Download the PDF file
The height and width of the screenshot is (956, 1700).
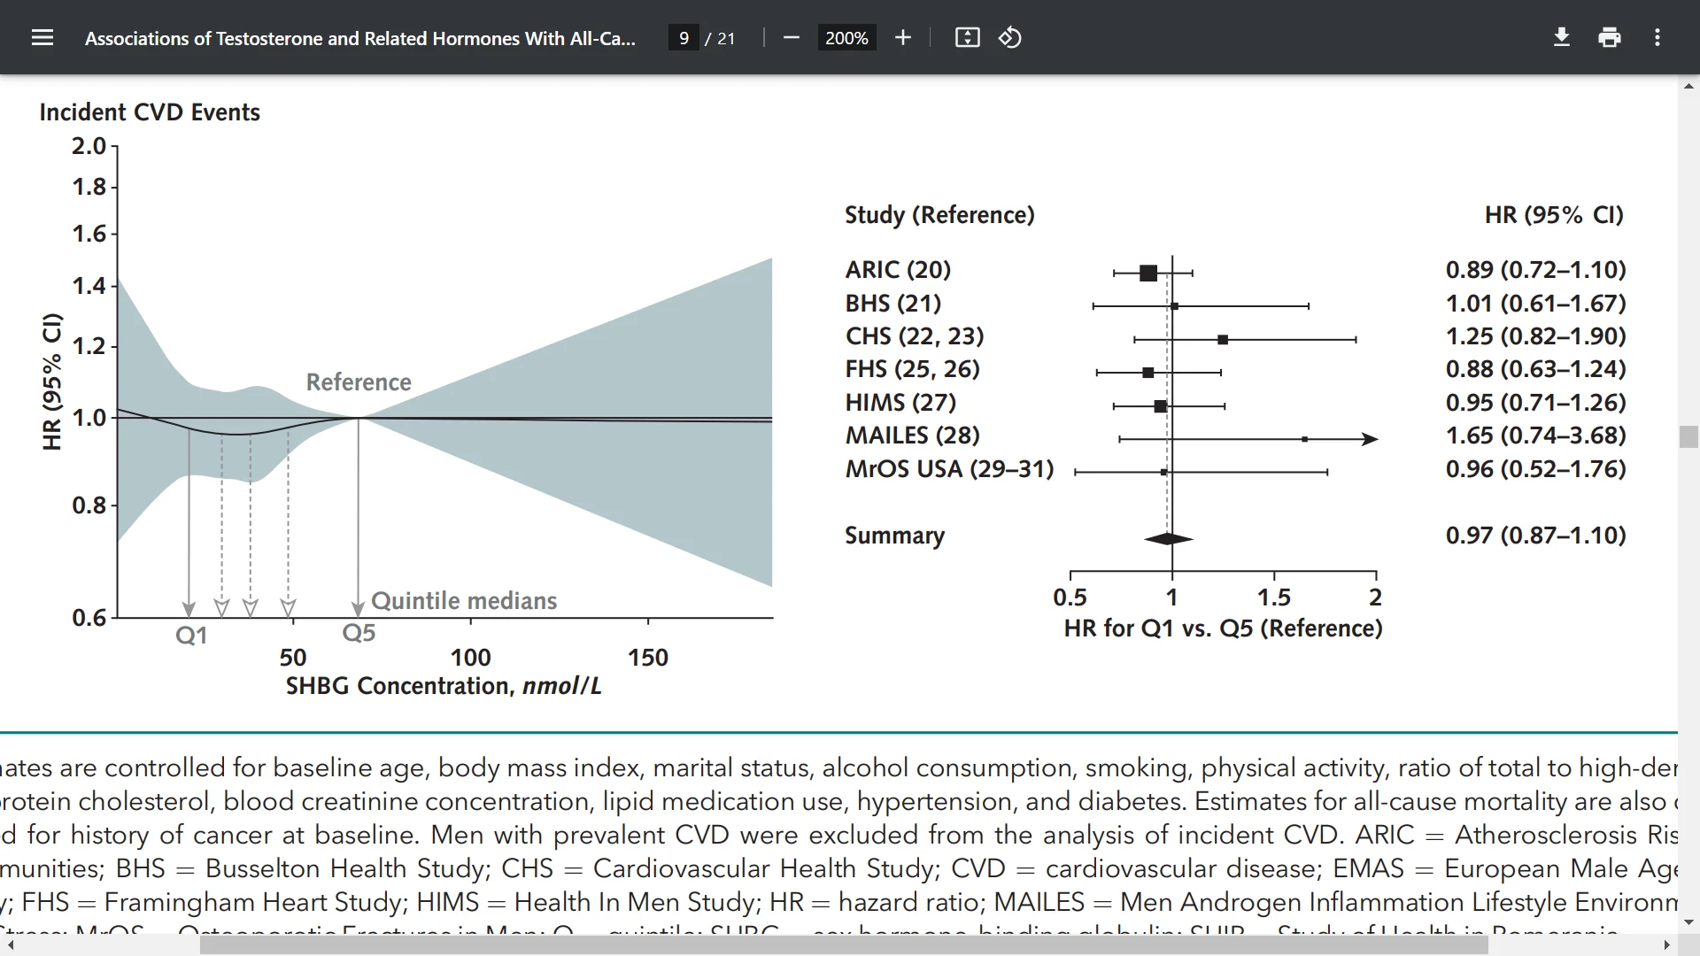coord(1562,37)
